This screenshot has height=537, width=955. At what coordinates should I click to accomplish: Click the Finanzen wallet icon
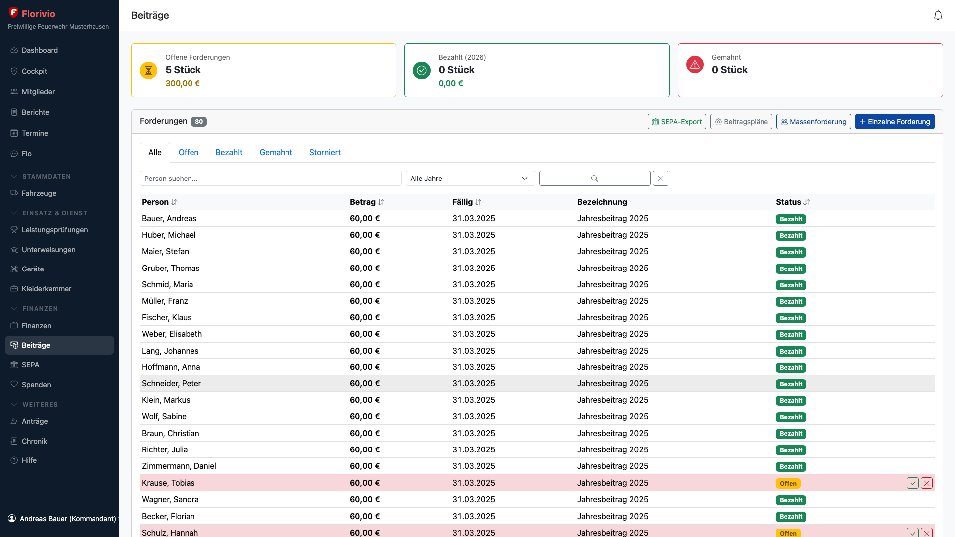[x=14, y=326]
